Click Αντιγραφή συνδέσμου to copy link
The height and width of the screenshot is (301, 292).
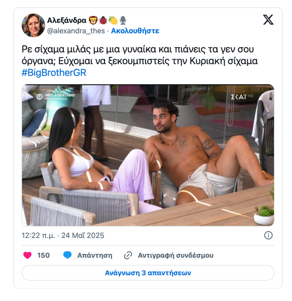(175, 255)
